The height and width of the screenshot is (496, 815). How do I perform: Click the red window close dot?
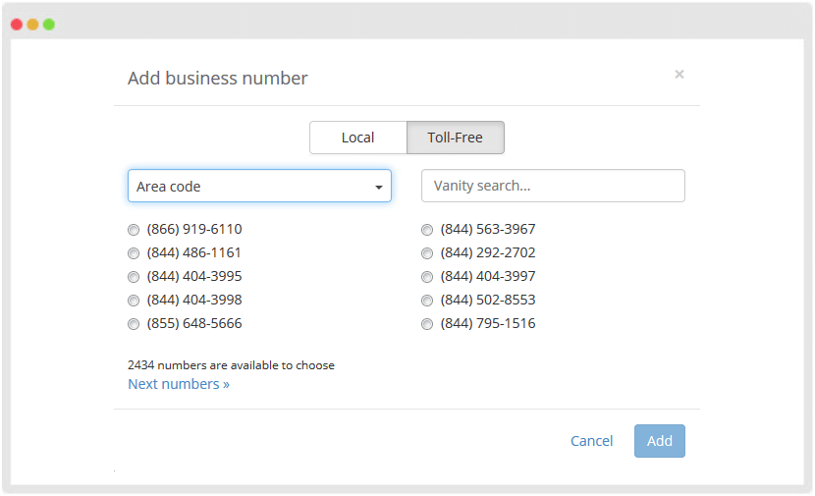[17, 25]
